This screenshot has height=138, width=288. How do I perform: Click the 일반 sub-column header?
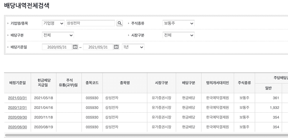[x=268, y=88]
